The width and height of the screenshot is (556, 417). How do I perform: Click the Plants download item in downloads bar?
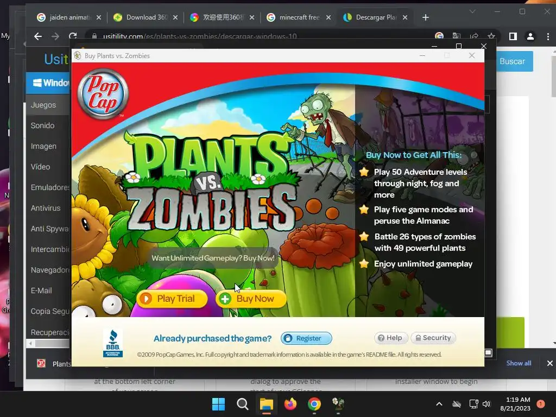coord(53,364)
